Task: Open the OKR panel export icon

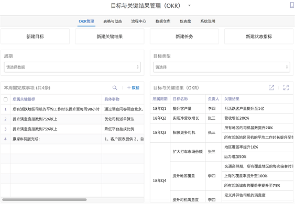Action: (x=271, y=87)
